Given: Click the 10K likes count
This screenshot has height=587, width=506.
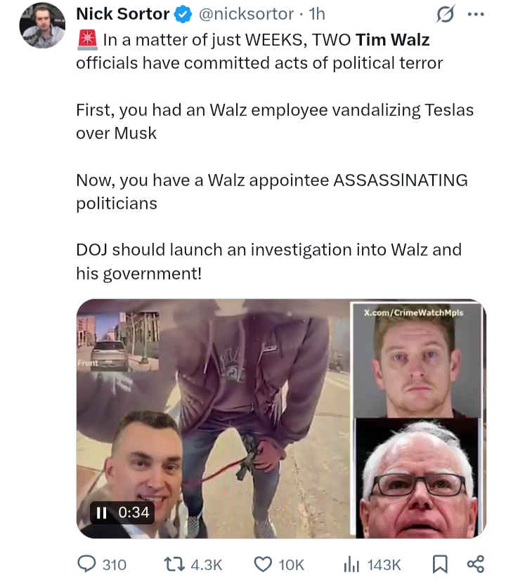Looking at the screenshot, I should pyautogui.click(x=291, y=565).
